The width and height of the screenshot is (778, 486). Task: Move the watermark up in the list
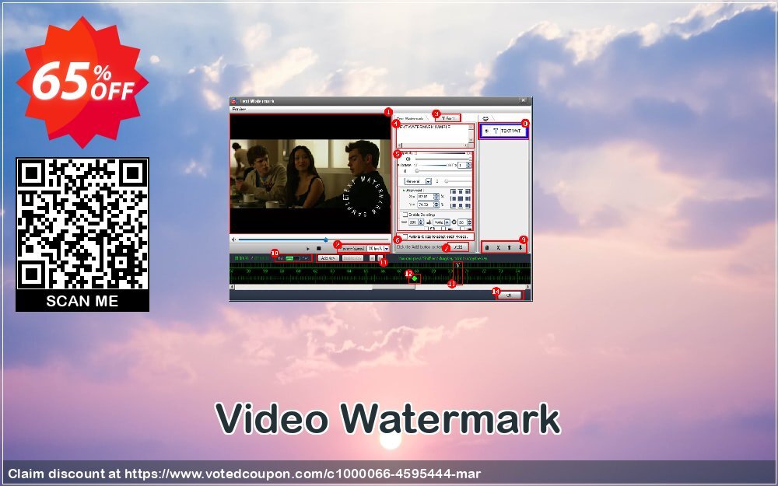pyautogui.click(x=509, y=247)
